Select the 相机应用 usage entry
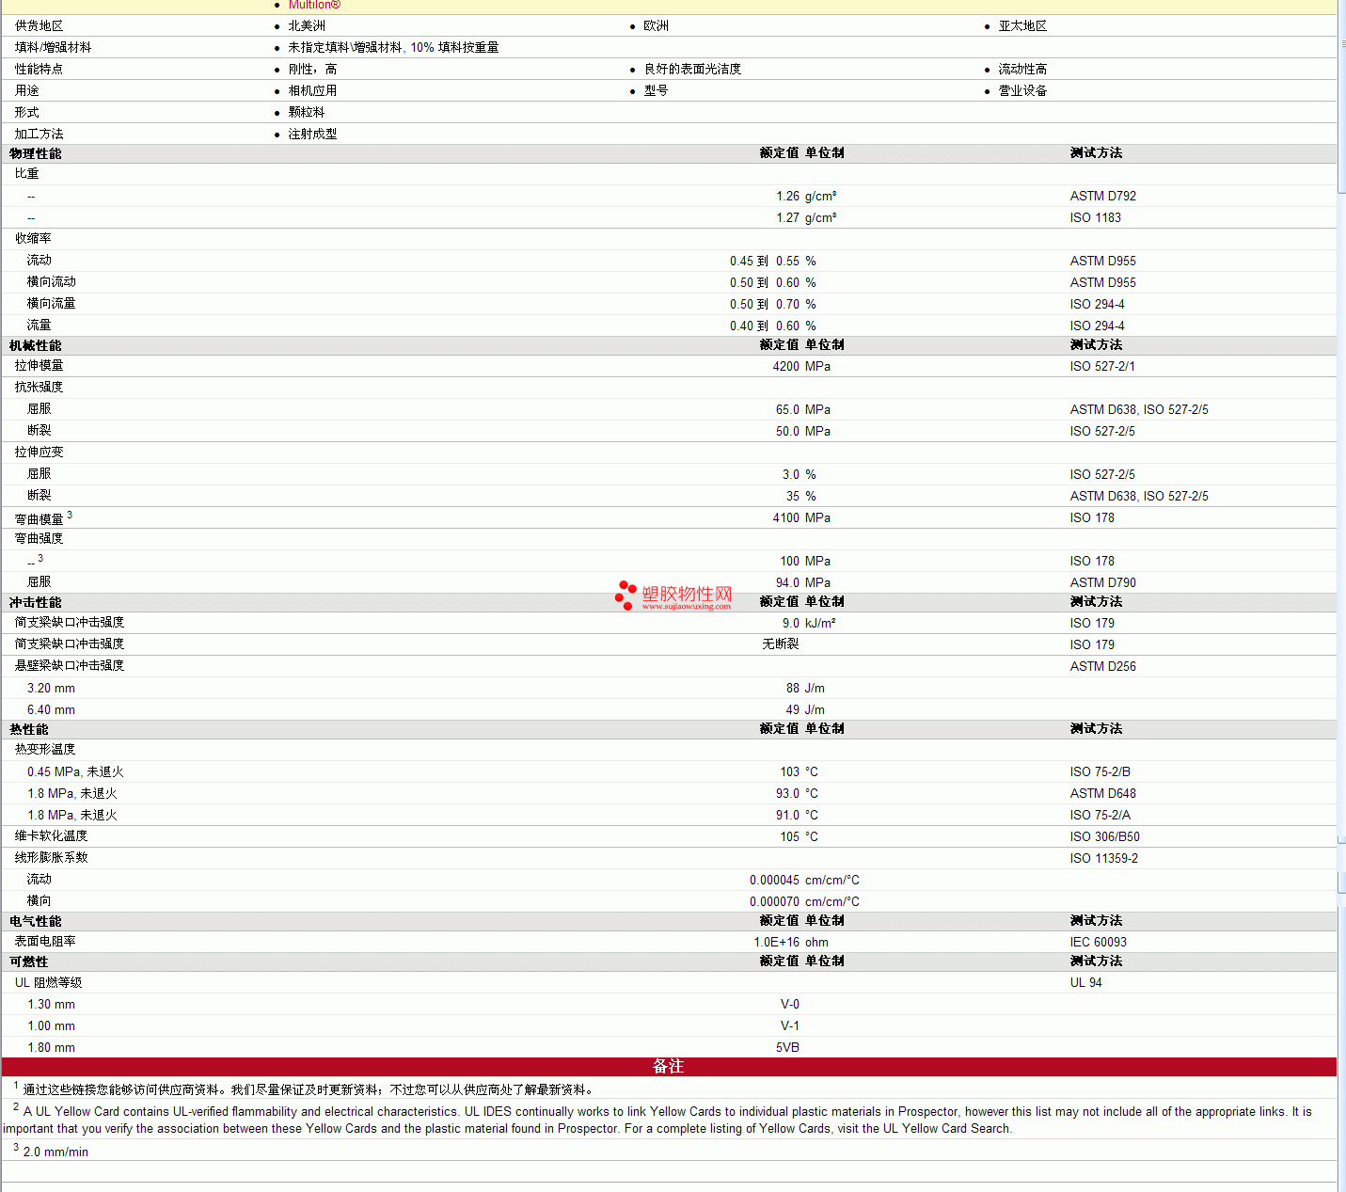Image resolution: width=1346 pixels, height=1192 pixels. (x=312, y=91)
